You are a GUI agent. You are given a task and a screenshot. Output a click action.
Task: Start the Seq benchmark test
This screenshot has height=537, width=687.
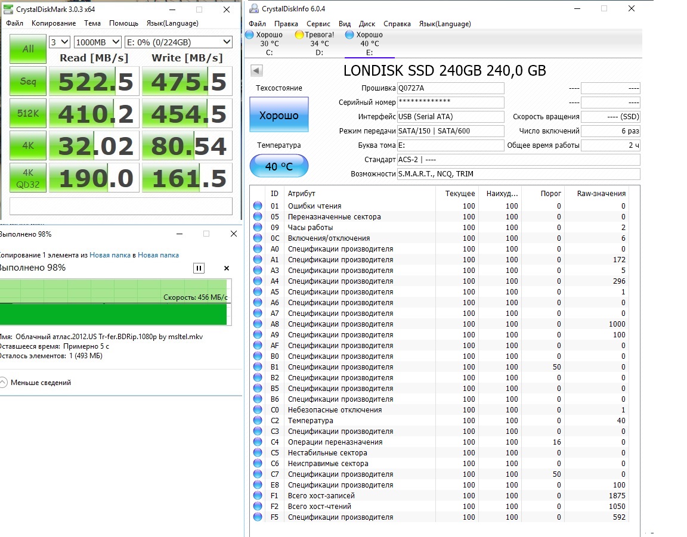point(28,81)
